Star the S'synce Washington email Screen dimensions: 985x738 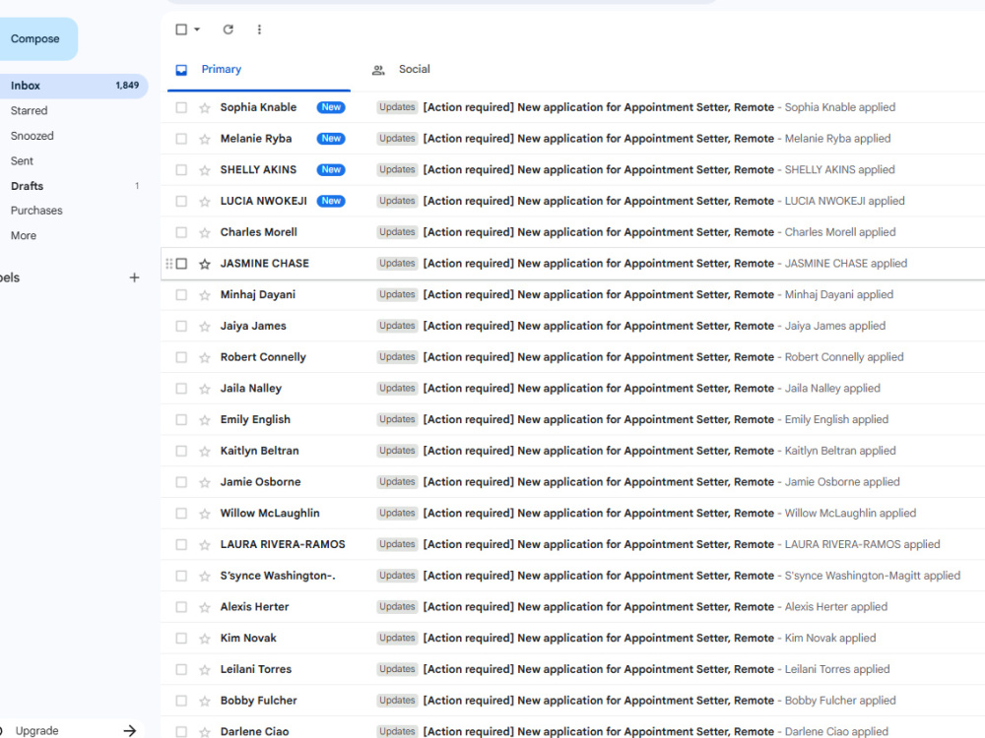tap(205, 576)
